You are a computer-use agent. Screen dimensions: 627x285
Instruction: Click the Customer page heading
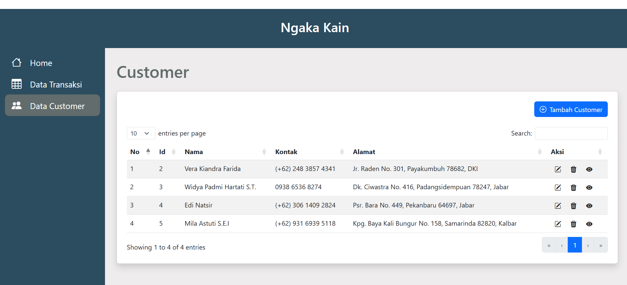coord(153,72)
